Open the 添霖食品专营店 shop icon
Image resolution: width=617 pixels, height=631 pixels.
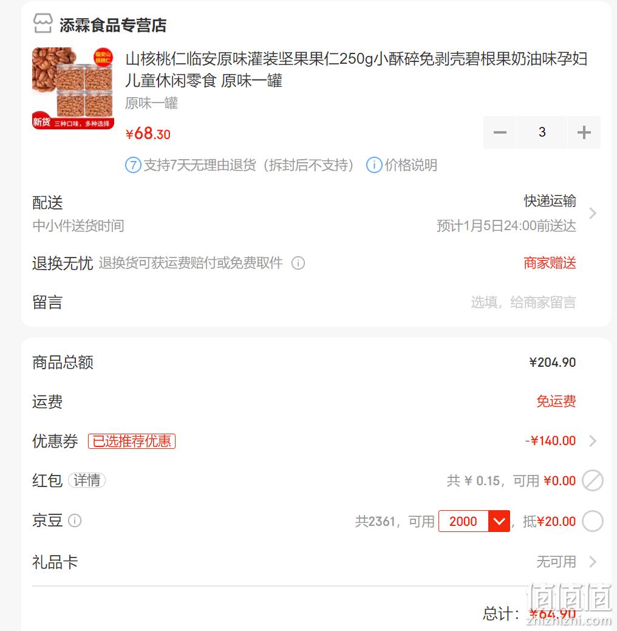[43, 24]
